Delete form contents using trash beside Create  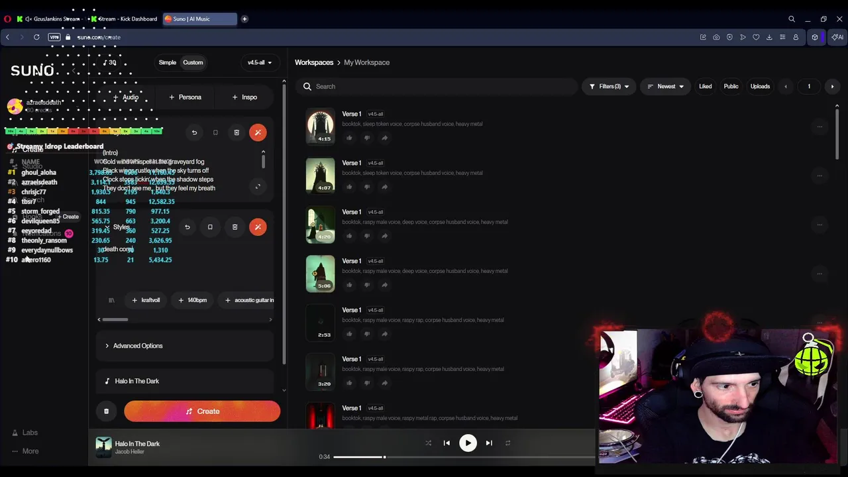(x=106, y=411)
